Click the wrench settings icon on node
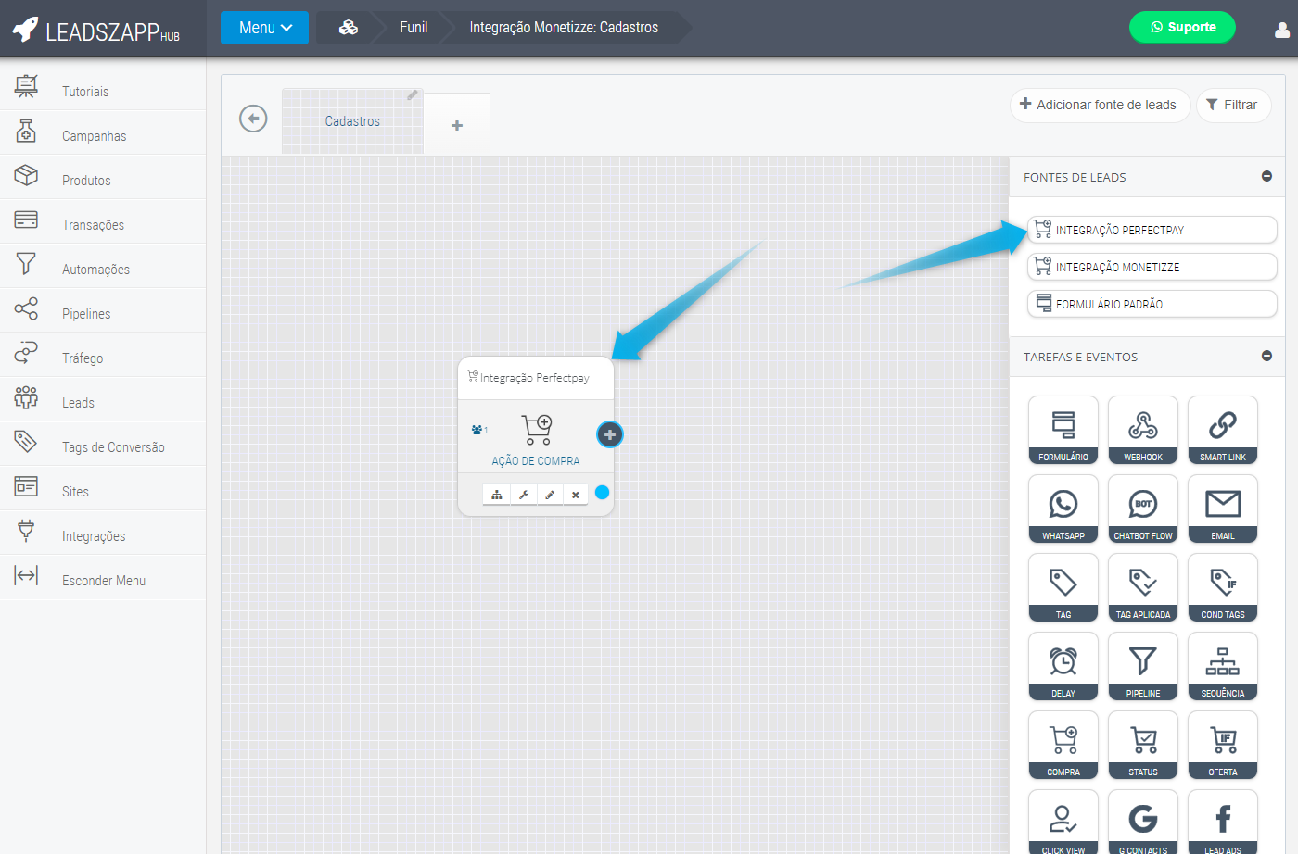This screenshot has height=854, width=1298. [524, 495]
